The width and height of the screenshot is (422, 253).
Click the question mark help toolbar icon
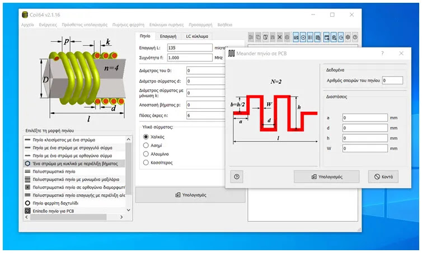pos(355,37)
